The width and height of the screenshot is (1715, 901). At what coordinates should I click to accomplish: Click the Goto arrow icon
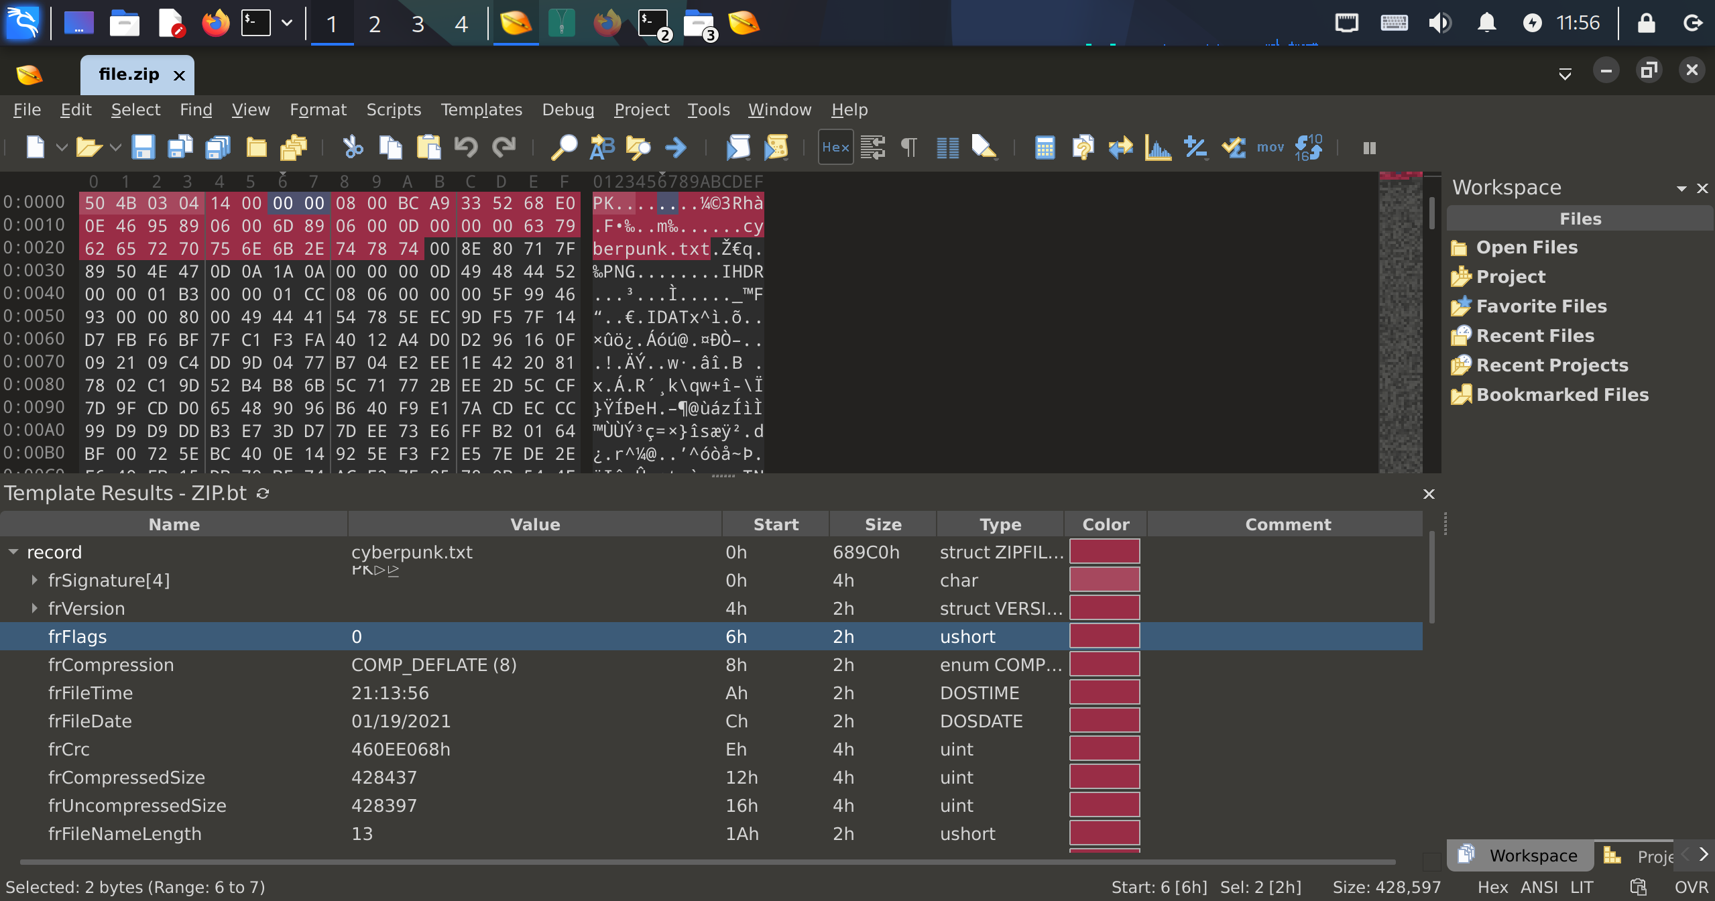pyautogui.click(x=676, y=147)
